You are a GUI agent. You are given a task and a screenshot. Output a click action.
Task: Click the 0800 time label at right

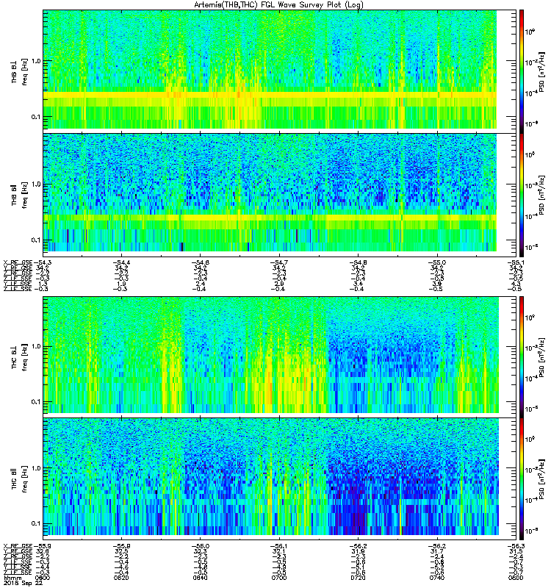[x=516, y=578]
